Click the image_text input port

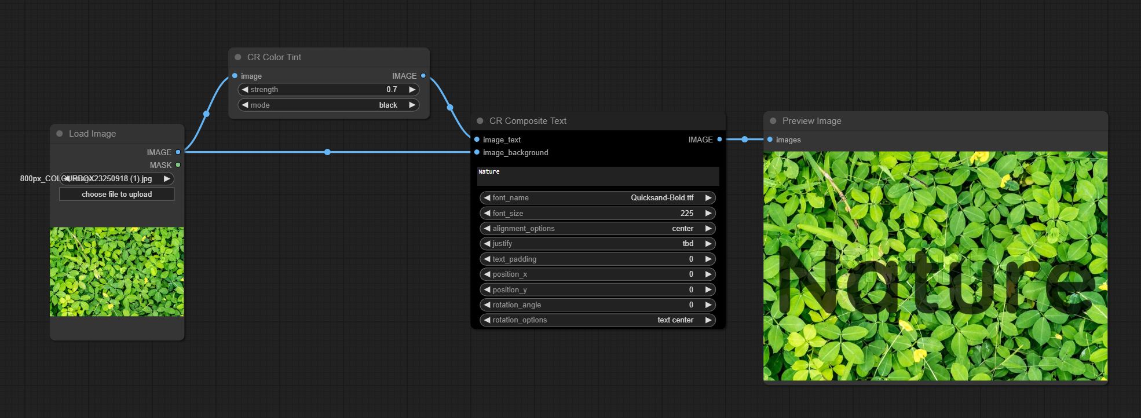477,140
